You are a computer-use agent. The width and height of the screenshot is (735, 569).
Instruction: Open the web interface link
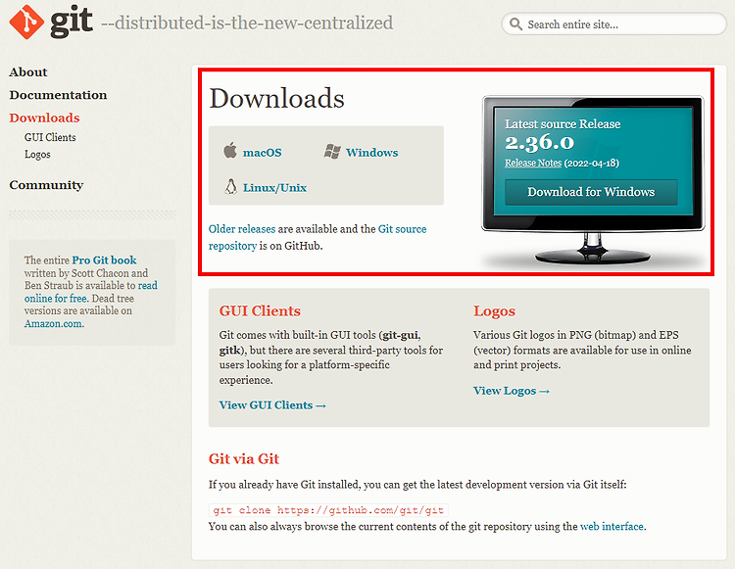pyautogui.click(x=612, y=526)
